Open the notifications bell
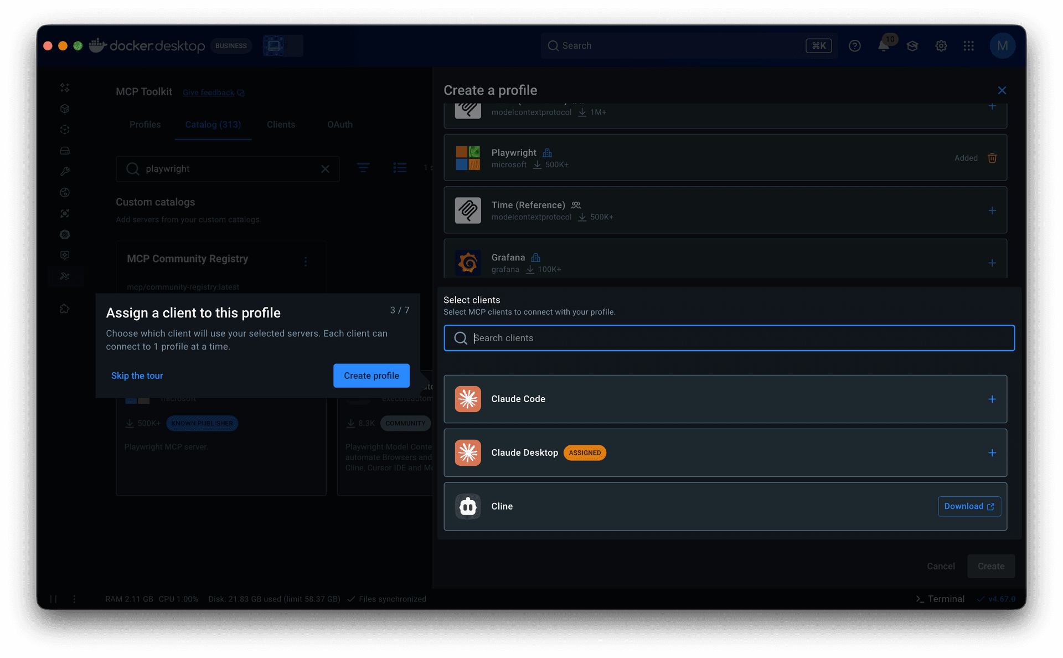The image size is (1063, 658). click(x=884, y=45)
